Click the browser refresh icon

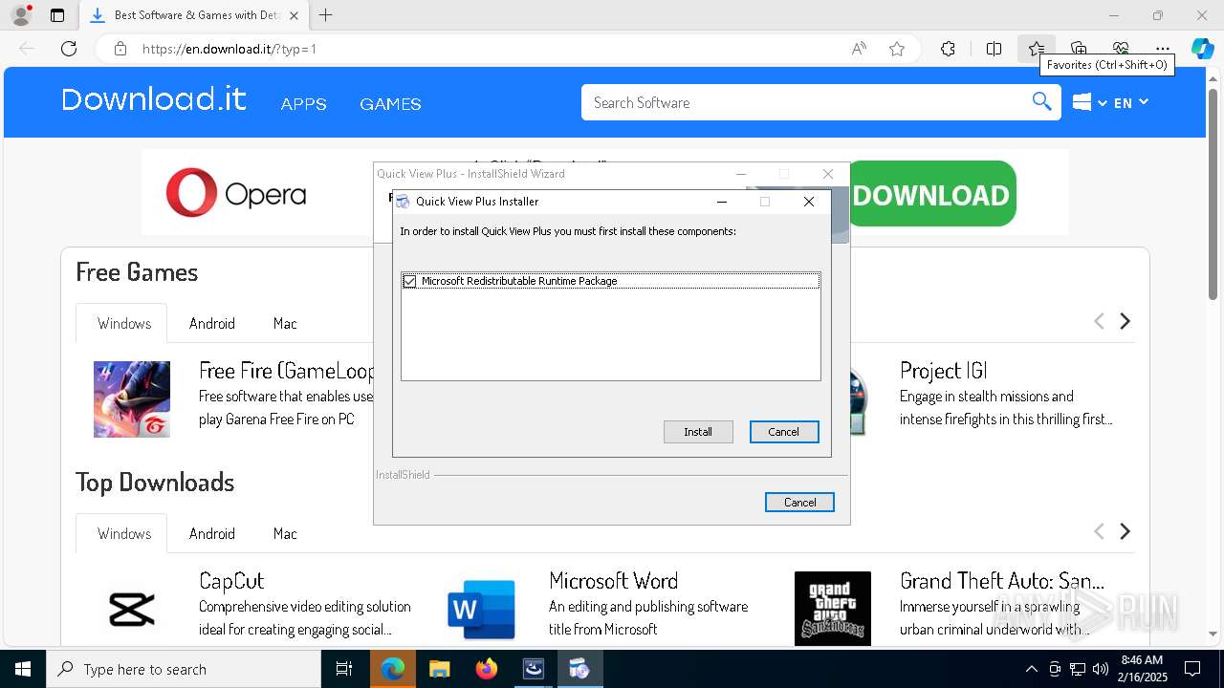[x=69, y=49]
